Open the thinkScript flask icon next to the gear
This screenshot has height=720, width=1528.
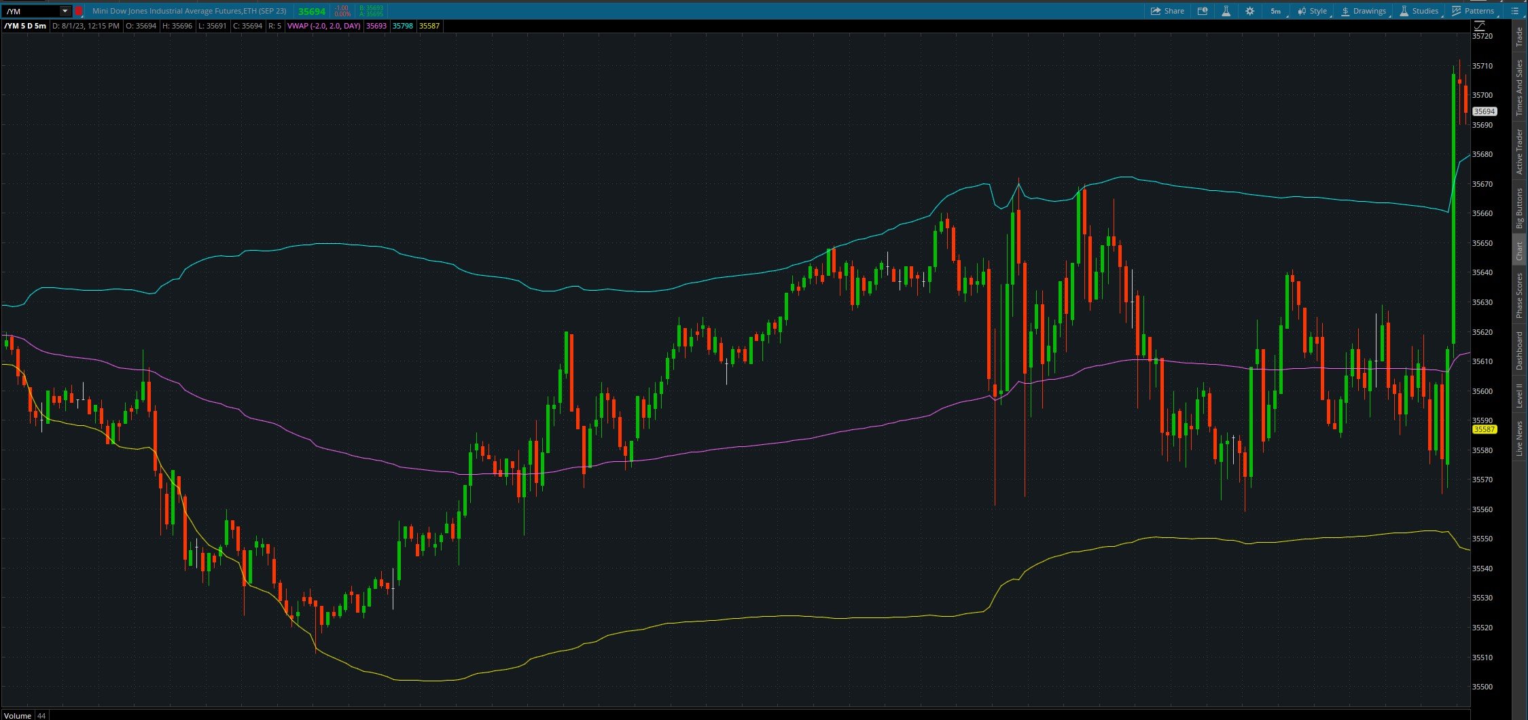point(1226,11)
